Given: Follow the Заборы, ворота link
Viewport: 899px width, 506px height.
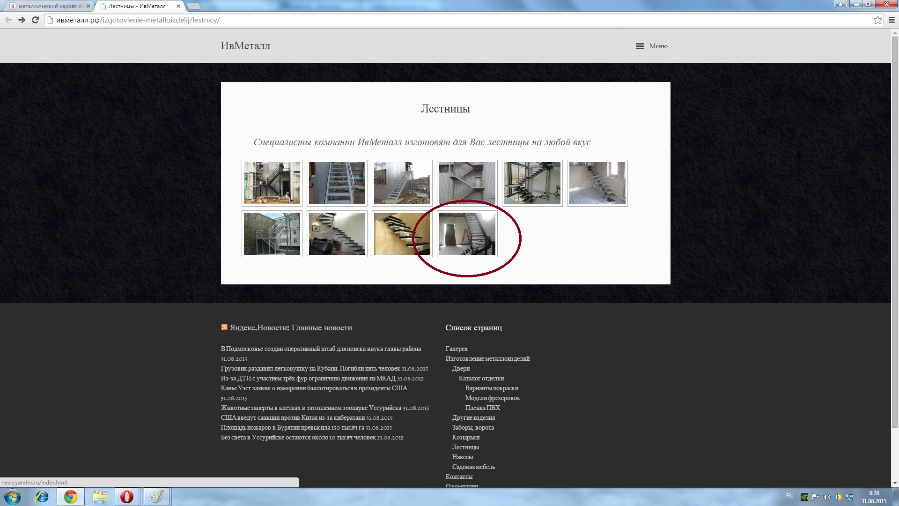Looking at the screenshot, I should 473,427.
